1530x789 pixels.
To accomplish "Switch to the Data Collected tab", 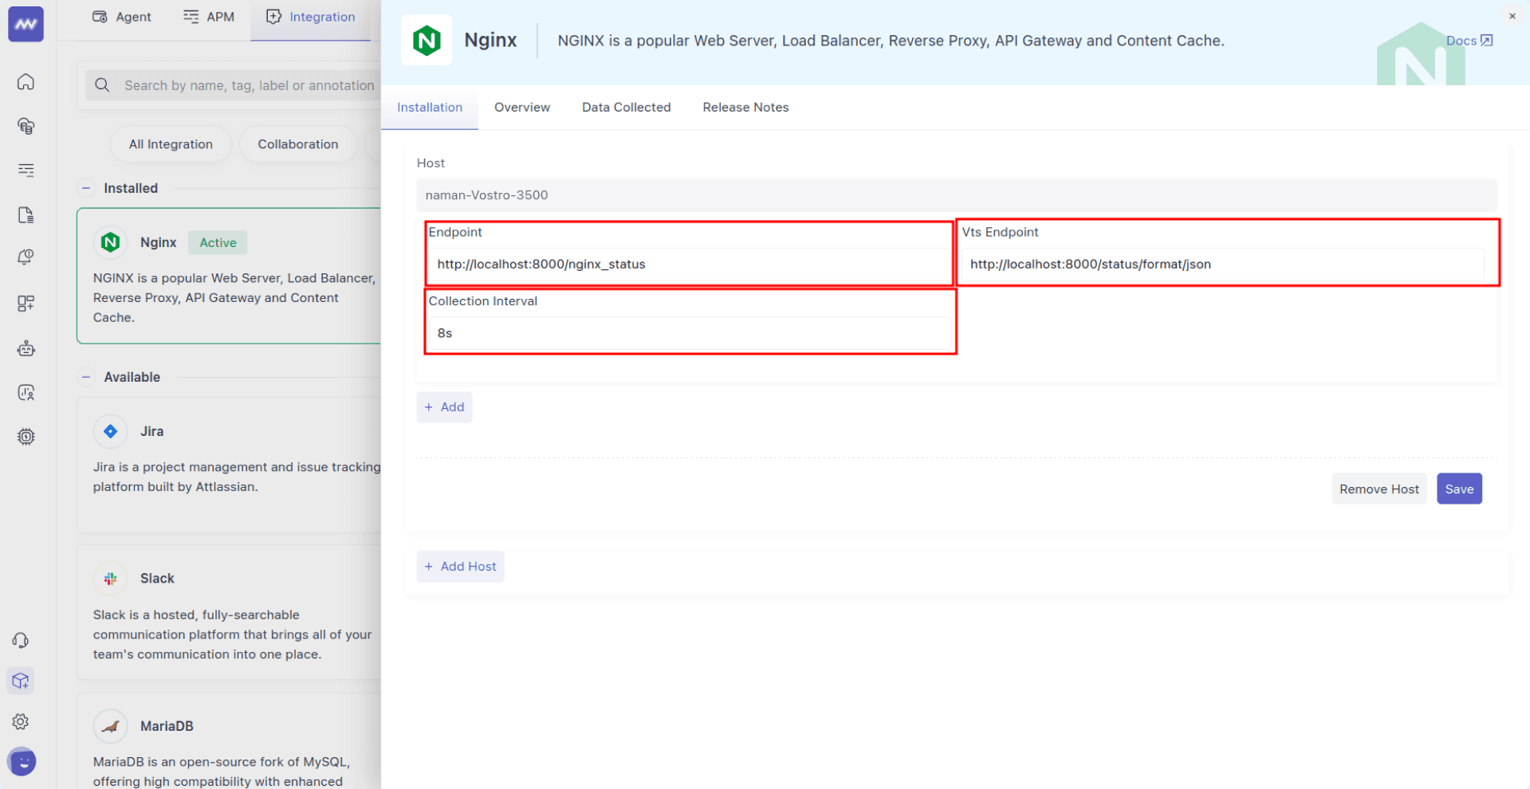I will click(627, 108).
